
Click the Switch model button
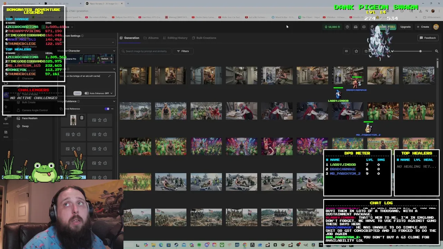106,59
